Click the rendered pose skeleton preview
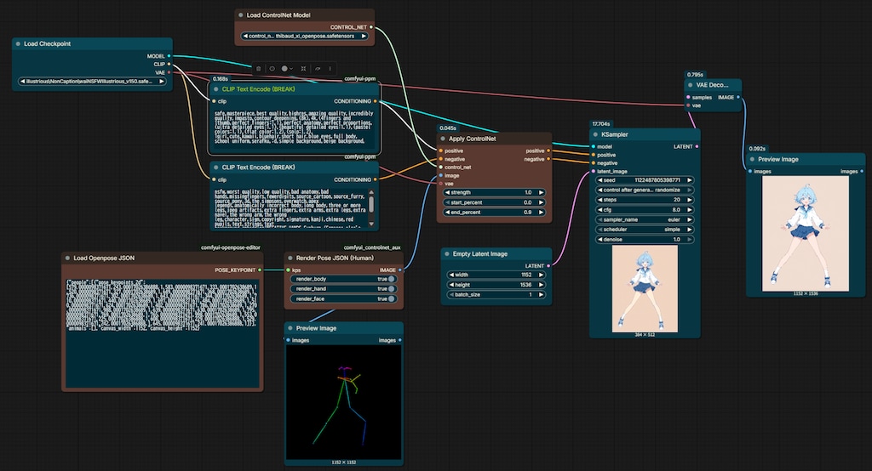This screenshot has height=471, width=872. pyautogui.click(x=344, y=402)
